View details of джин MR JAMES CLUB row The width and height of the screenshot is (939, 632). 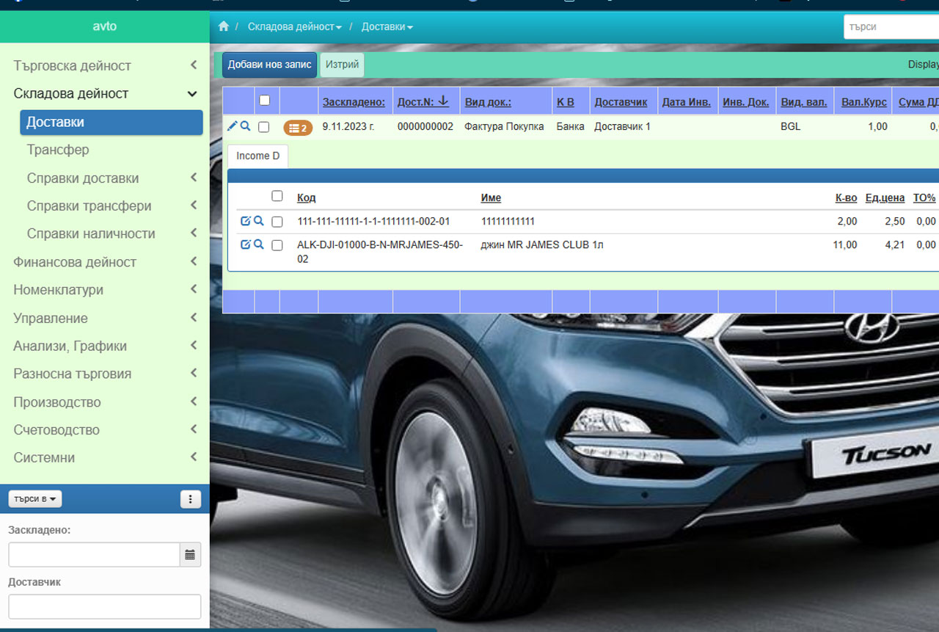coord(258,244)
